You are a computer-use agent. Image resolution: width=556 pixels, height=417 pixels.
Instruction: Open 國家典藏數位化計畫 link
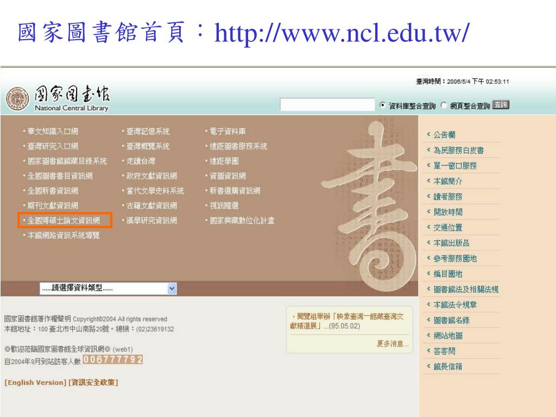(x=242, y=220)
